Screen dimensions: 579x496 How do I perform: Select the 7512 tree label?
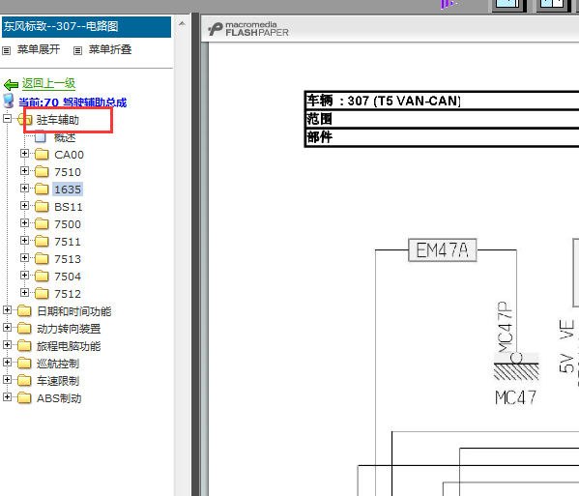[68, 293]
